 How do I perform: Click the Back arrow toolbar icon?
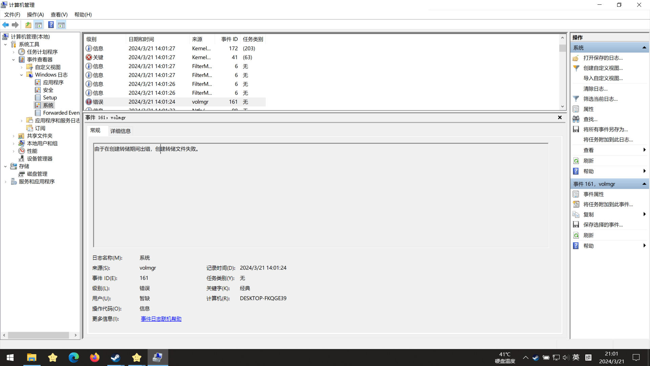point(5,25)
